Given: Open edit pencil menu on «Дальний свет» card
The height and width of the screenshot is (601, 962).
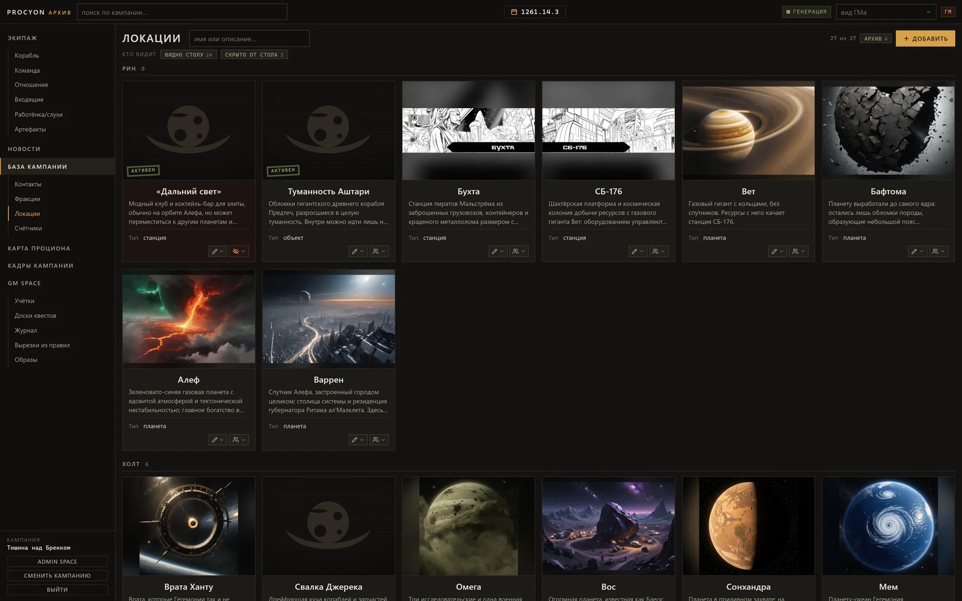Looking at the screenshot, I should coord(218,251).
